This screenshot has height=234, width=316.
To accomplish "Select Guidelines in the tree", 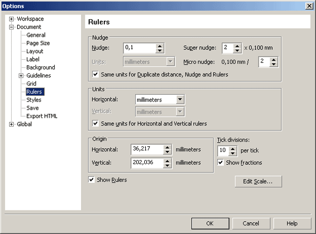I will (x=39, y=75).
